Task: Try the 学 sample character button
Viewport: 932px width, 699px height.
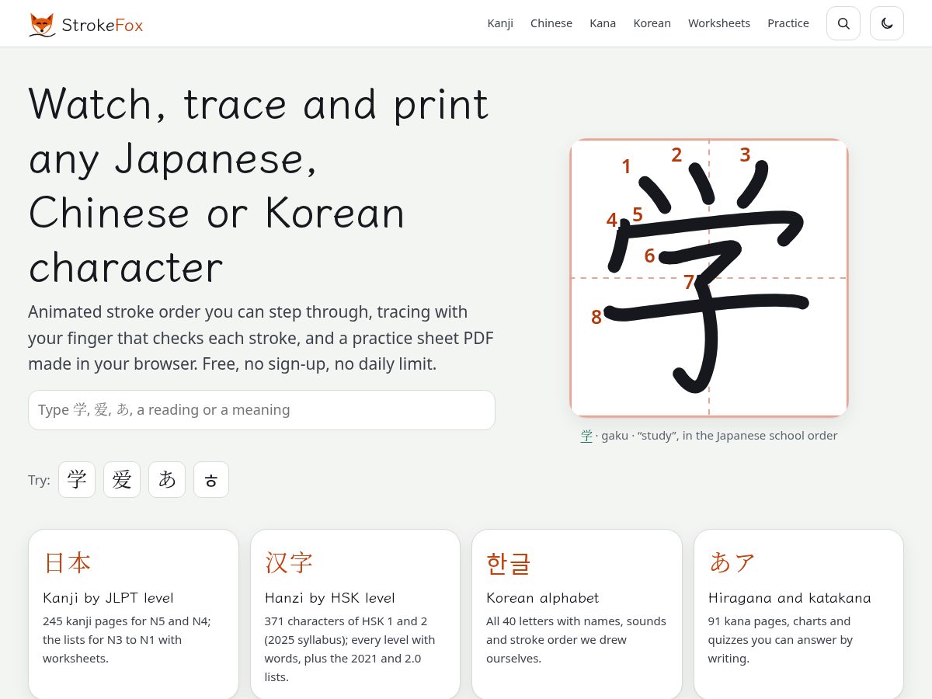Action: pos(77,479)
